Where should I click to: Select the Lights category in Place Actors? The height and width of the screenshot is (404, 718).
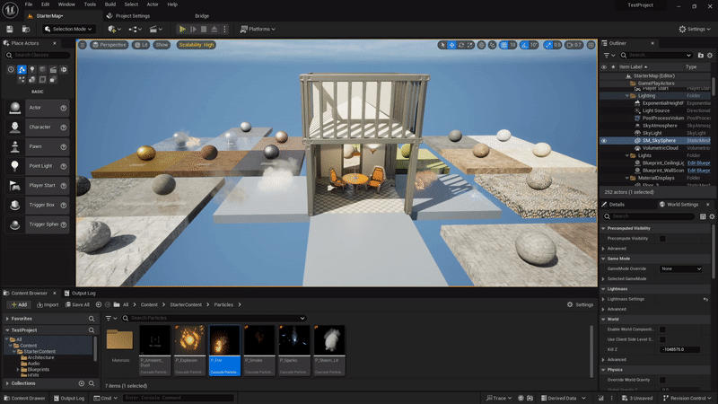[32, 69]
